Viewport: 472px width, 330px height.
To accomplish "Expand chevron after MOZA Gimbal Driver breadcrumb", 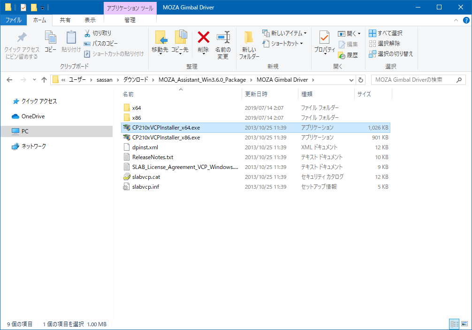I will pos(313,80).
